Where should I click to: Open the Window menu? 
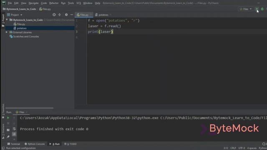[x=88, y=3]
